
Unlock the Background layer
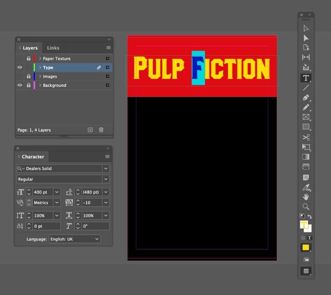28,85
